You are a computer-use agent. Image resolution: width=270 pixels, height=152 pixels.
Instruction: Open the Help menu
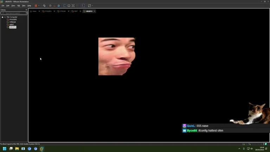(29, 6)
